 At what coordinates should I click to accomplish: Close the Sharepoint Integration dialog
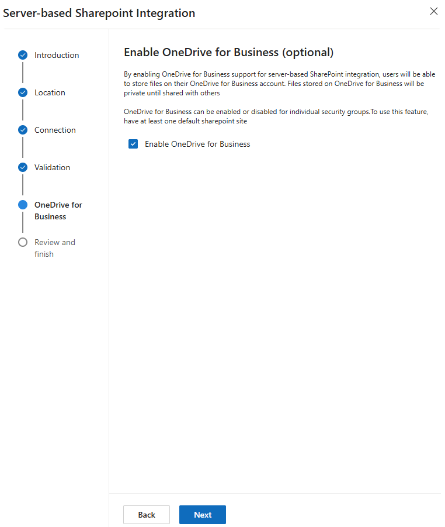click(433, 11)
